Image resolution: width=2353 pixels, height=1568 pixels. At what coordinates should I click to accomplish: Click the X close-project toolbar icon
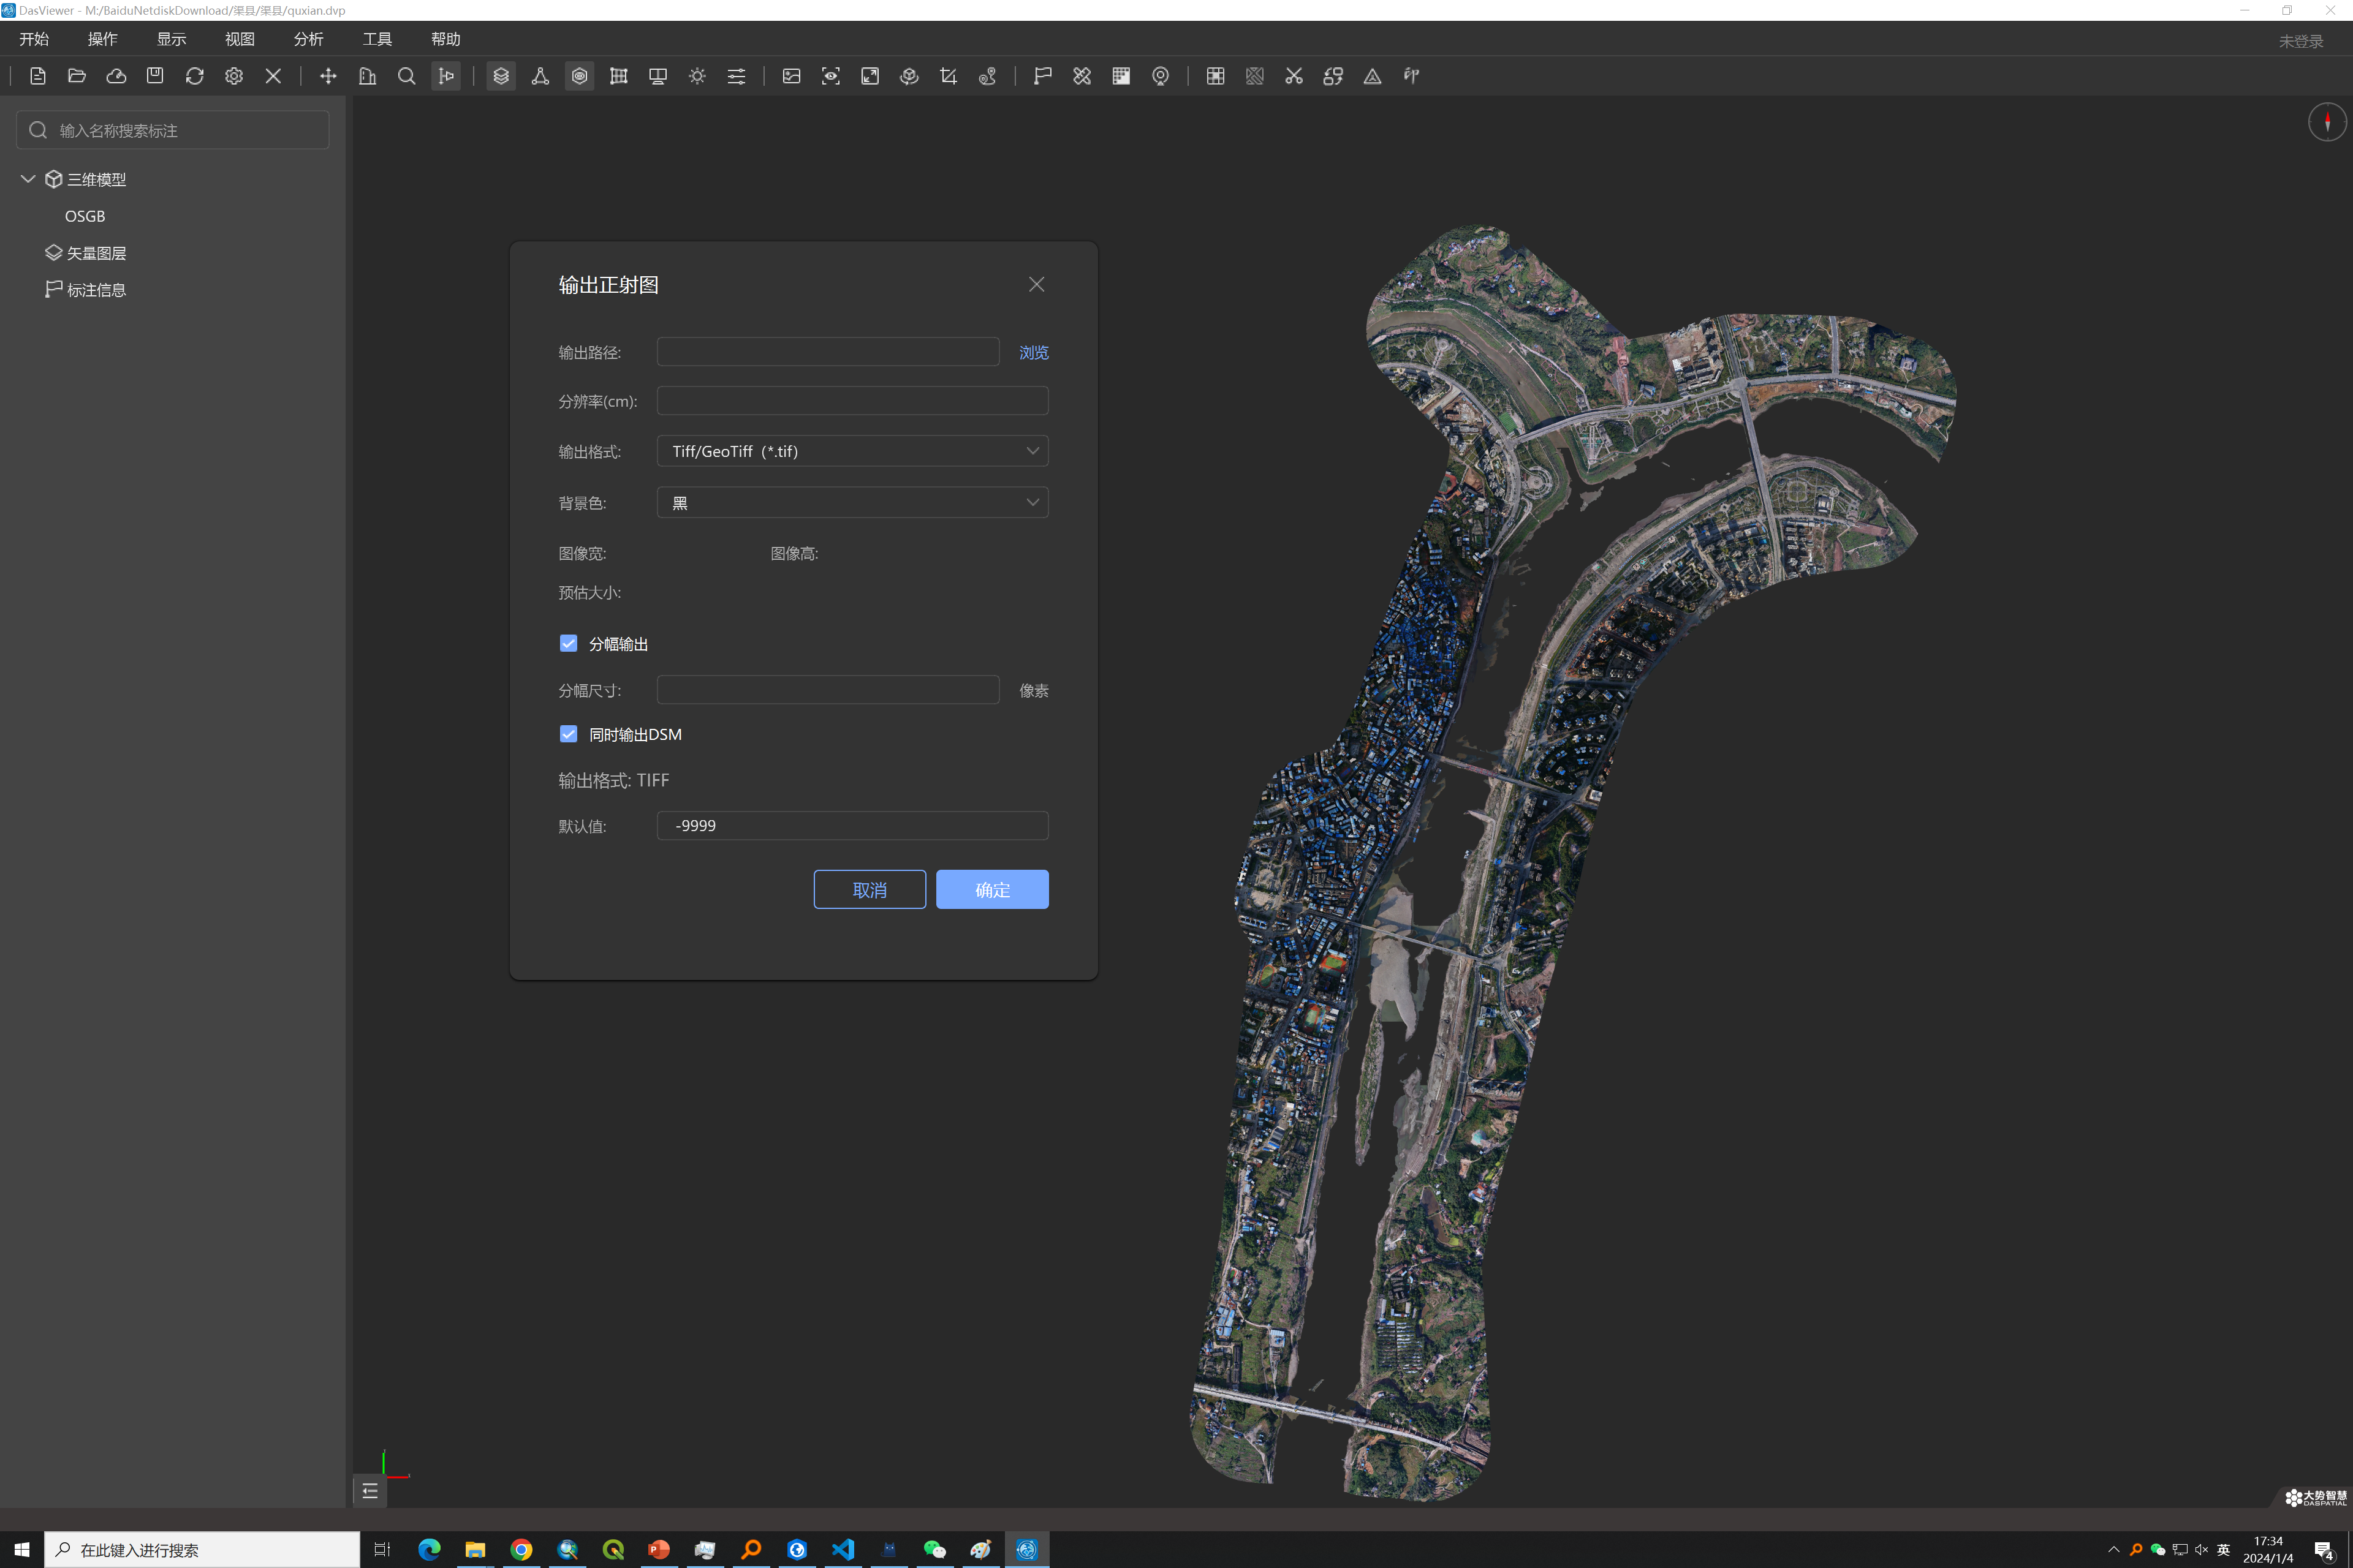(273, 76)
